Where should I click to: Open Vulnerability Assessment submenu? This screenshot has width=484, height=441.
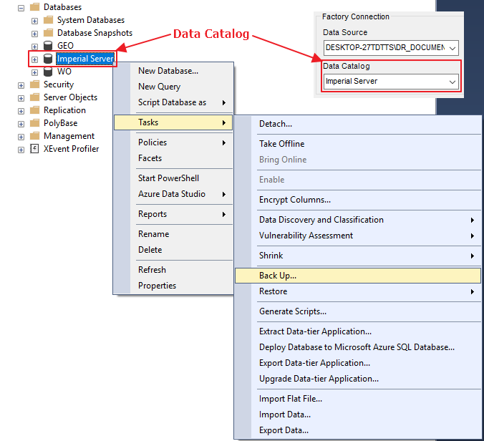[358, 236]
